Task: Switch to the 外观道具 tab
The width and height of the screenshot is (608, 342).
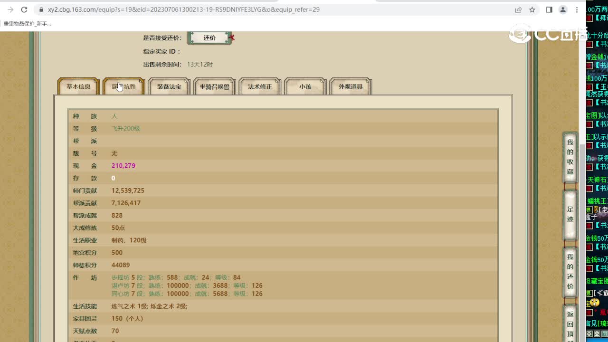Action: coord(351,87)
